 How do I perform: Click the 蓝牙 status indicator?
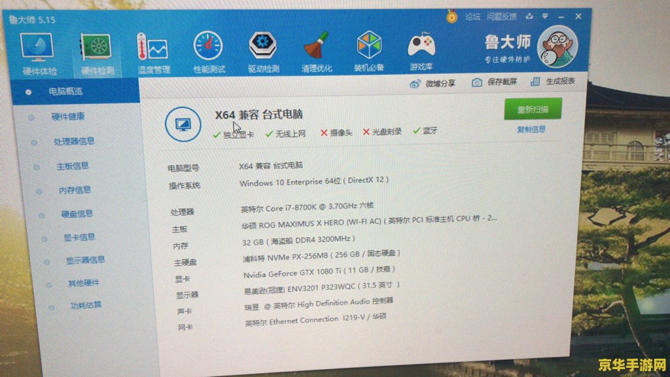click(x=425, y=131)
